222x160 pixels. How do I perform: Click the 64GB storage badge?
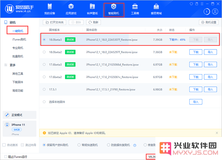click(17, 129)
